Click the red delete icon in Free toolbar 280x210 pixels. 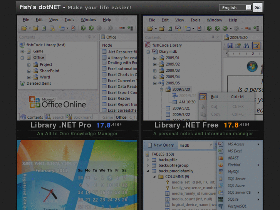[x=199, y=29]
